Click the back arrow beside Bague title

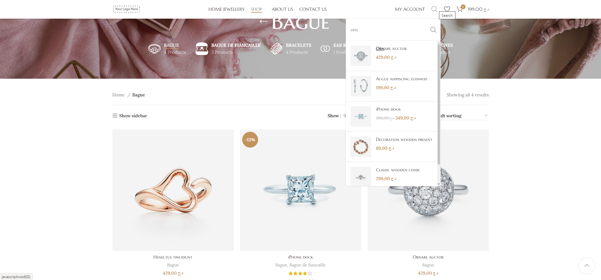[263, 21]
